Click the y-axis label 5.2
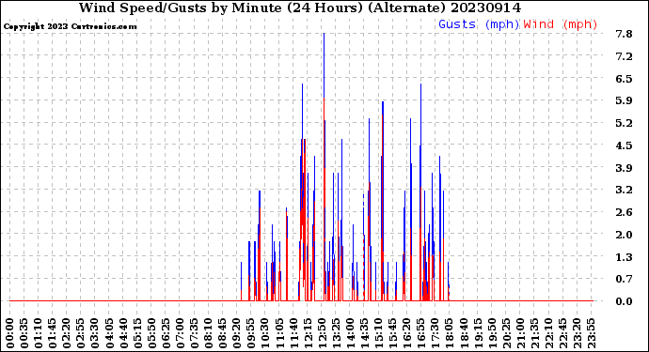This screenshot has height=352, width=649. (624, 123)
